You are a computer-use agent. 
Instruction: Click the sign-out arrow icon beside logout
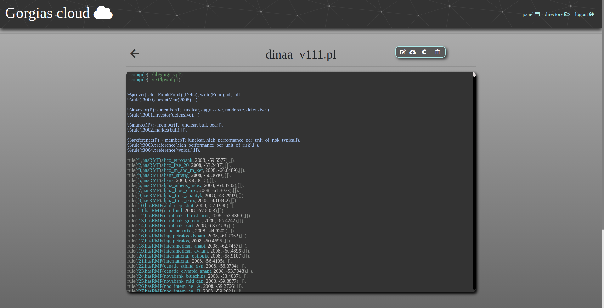[592, 14]
